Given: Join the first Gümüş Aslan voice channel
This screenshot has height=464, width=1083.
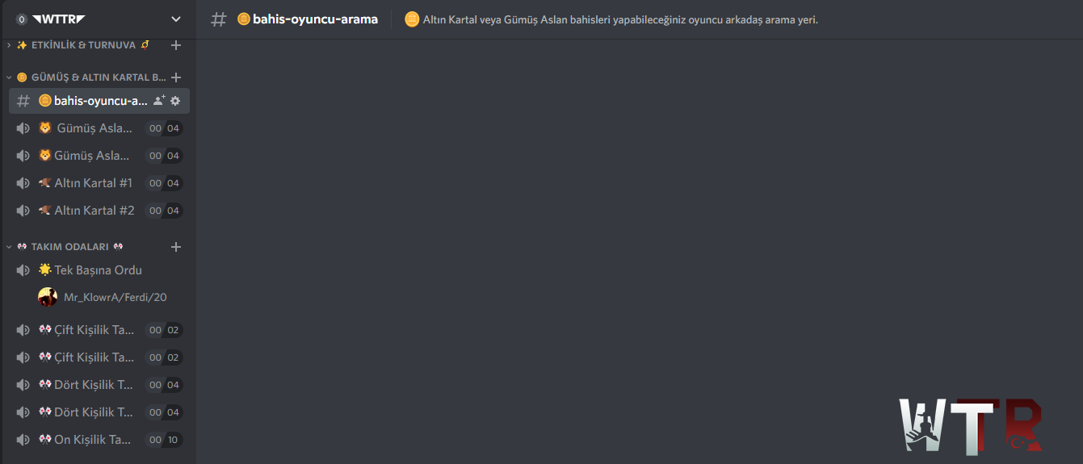Looking at the screenshot, I should click(99, 128).
